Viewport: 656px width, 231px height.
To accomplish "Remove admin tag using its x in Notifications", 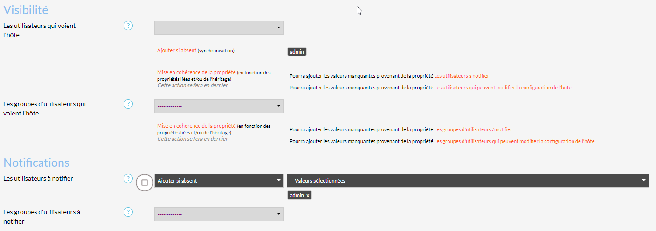I will (308, 195).
